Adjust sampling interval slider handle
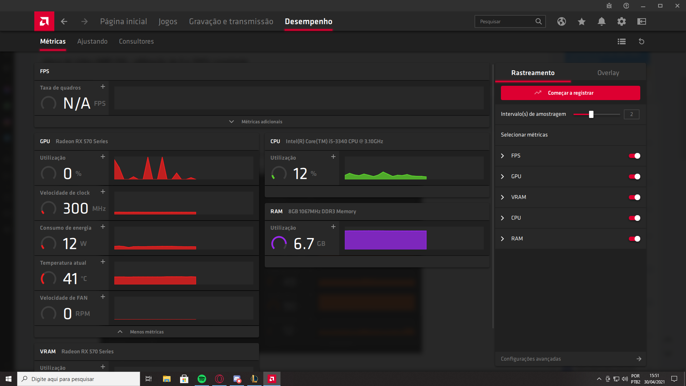Image resolution: width=686 pixels, height=386 pixels. [x=591, y=114]
